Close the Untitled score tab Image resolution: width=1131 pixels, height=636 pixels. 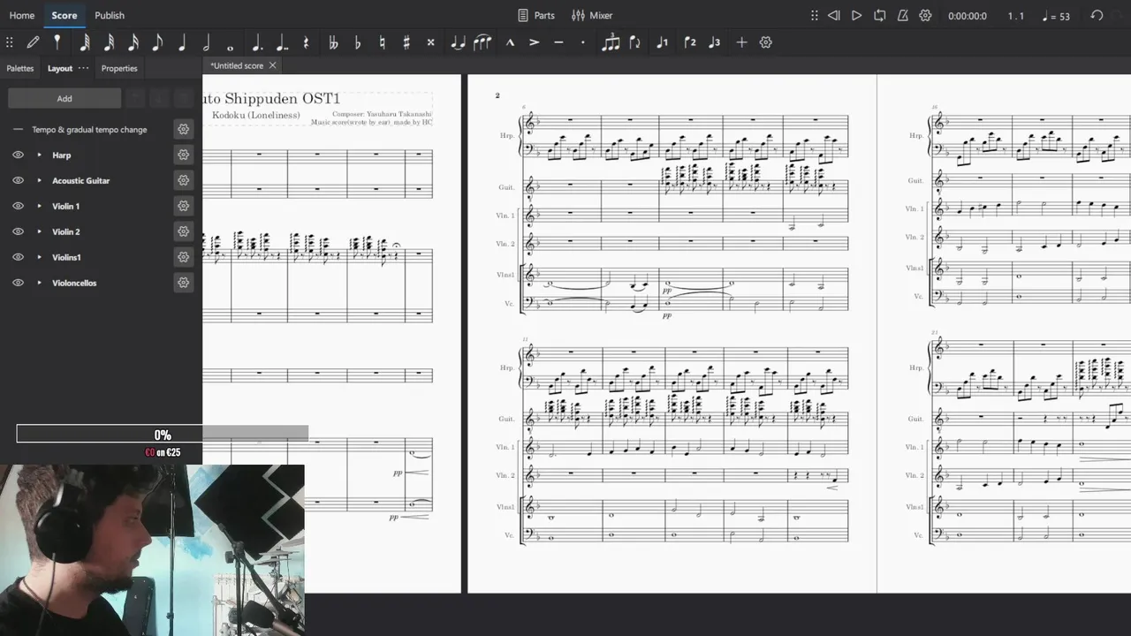[x=272, y=65]
